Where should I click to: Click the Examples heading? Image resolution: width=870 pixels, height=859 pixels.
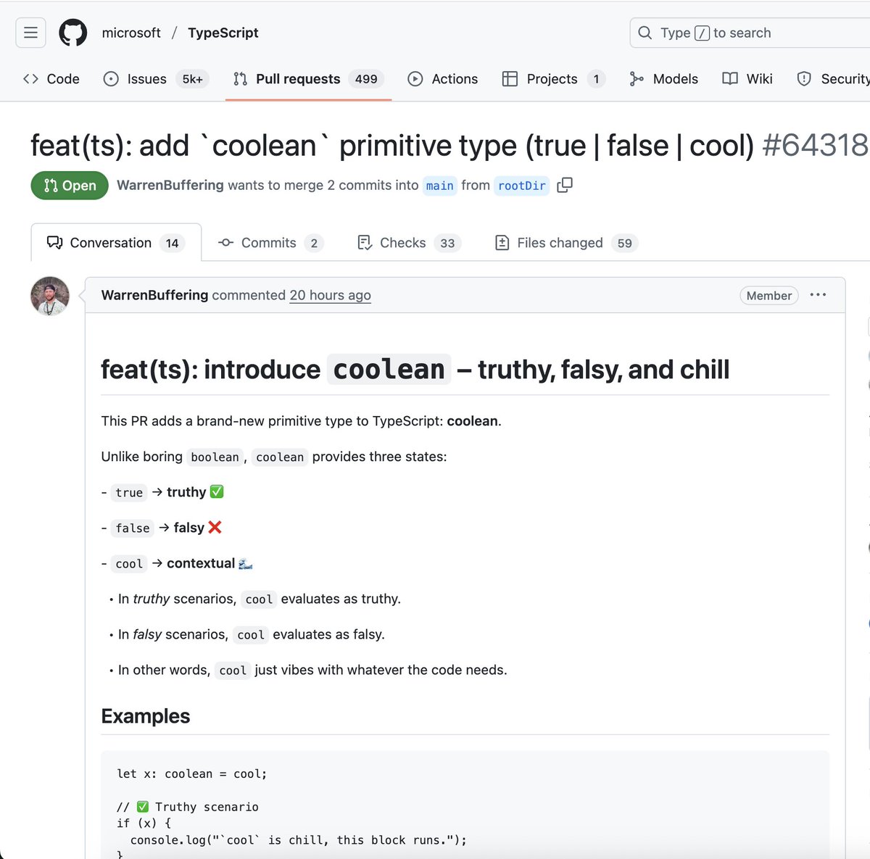pyautogui.click(x=146, y=716)
